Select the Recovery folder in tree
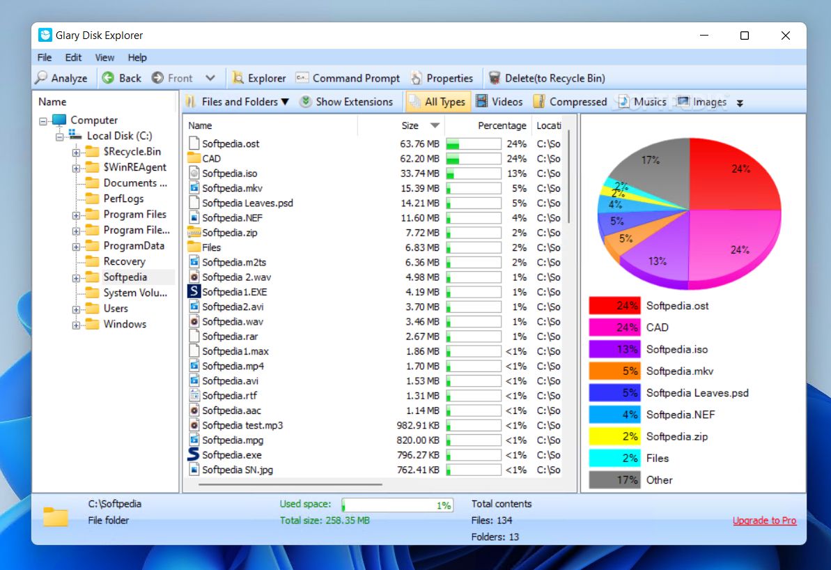 [124, 261]
